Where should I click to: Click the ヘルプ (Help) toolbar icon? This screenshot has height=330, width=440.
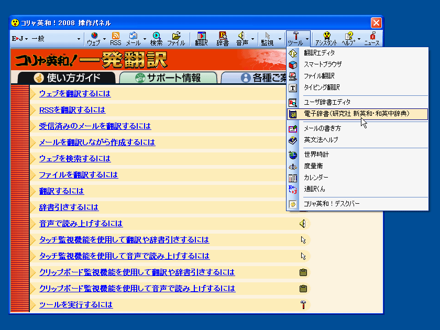tap(348, 39)
